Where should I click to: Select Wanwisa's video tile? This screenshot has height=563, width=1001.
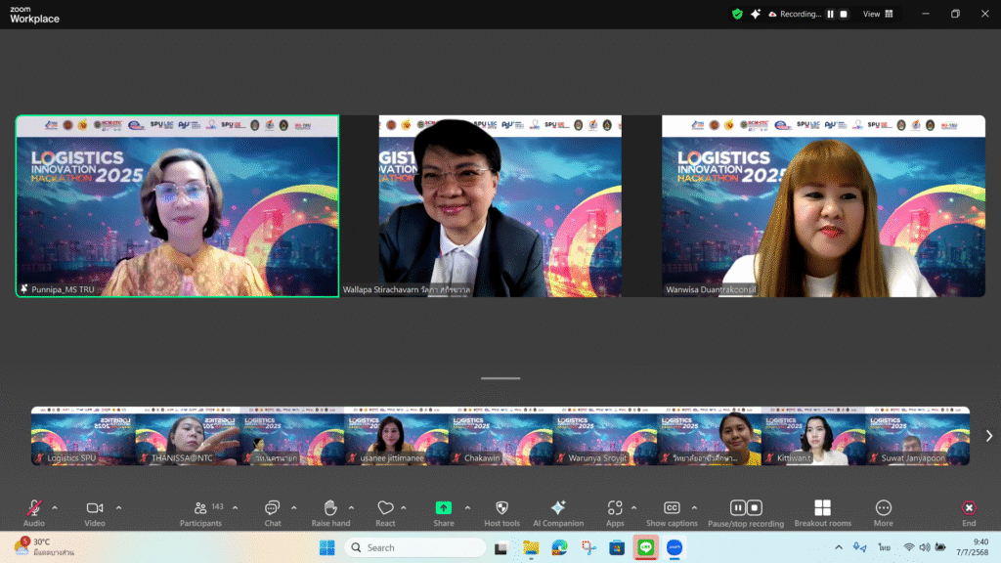tap(823, 206)
